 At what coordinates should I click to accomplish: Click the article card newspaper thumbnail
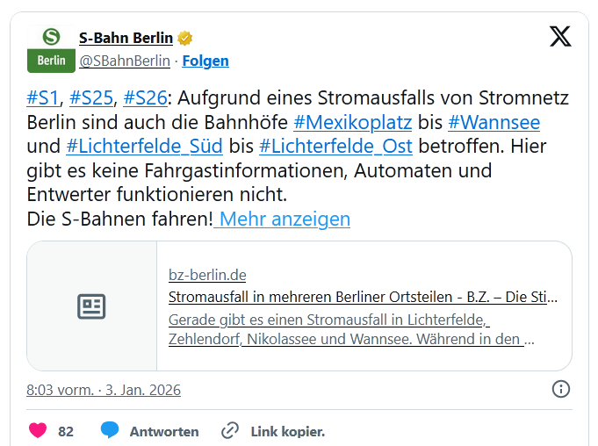pos(92,306)
